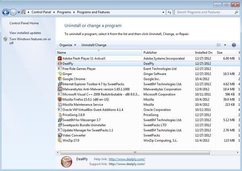Click the Programs and Features breadcrumb
242x171 pixels.
coord(94,12)
